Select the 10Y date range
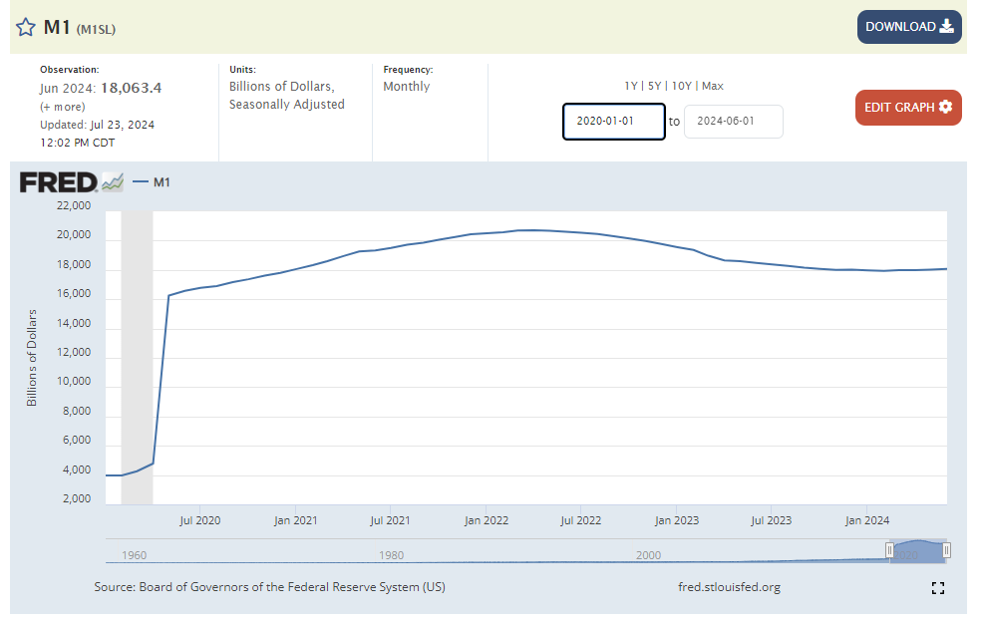 click(681, 86)
